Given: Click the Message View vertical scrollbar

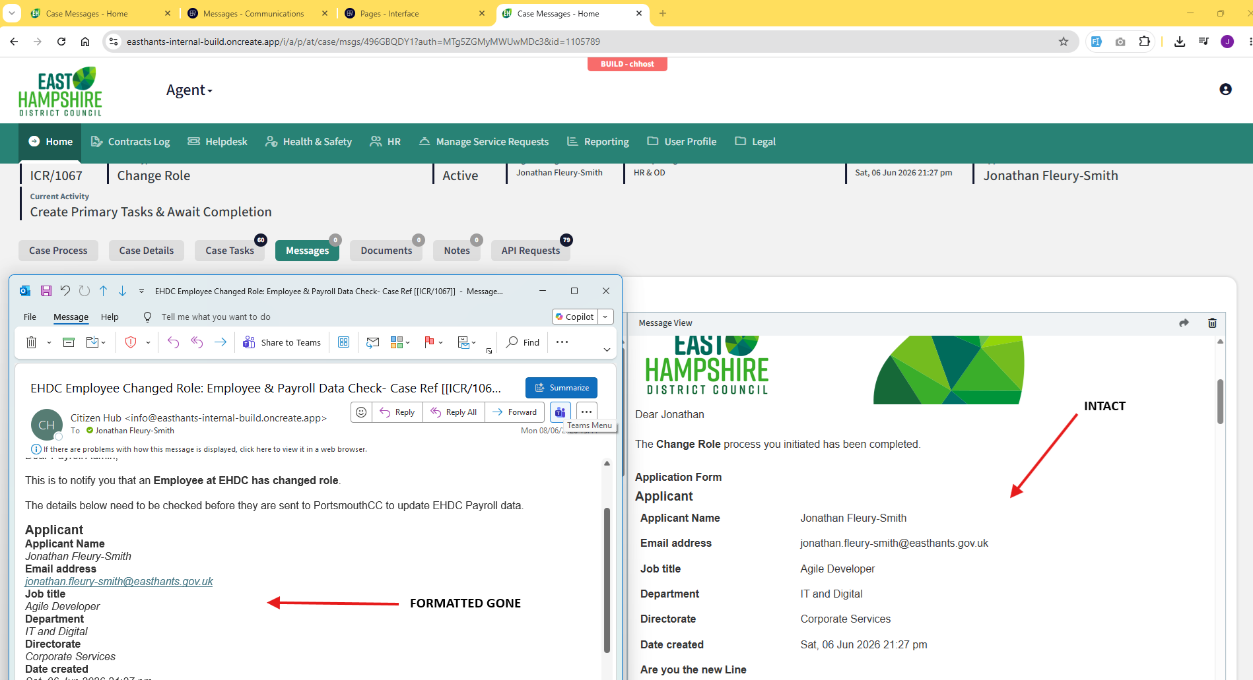Looking at the screenshot, I should (1220, 401).
